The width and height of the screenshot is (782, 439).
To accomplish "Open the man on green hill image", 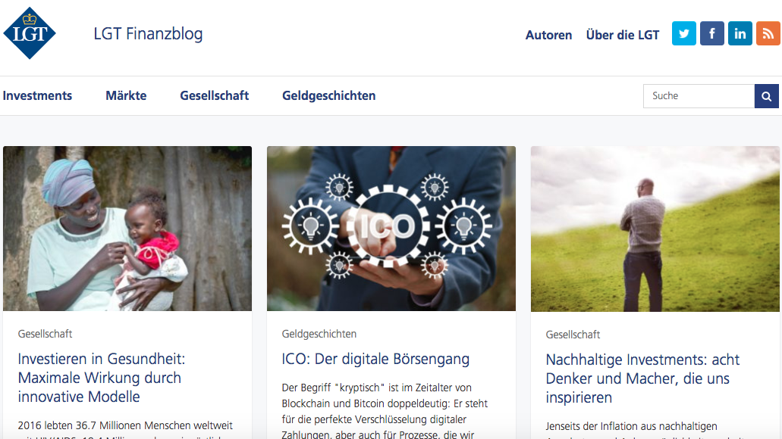I will pos(655,229).
